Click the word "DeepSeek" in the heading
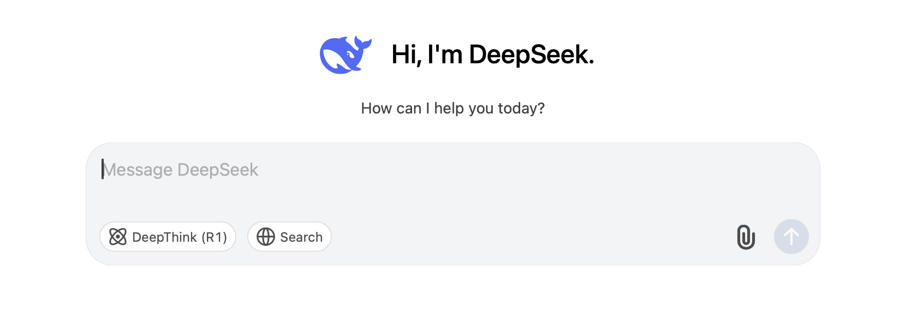The width and height of the screenshot is (905, 311). [x=531, y=55]
